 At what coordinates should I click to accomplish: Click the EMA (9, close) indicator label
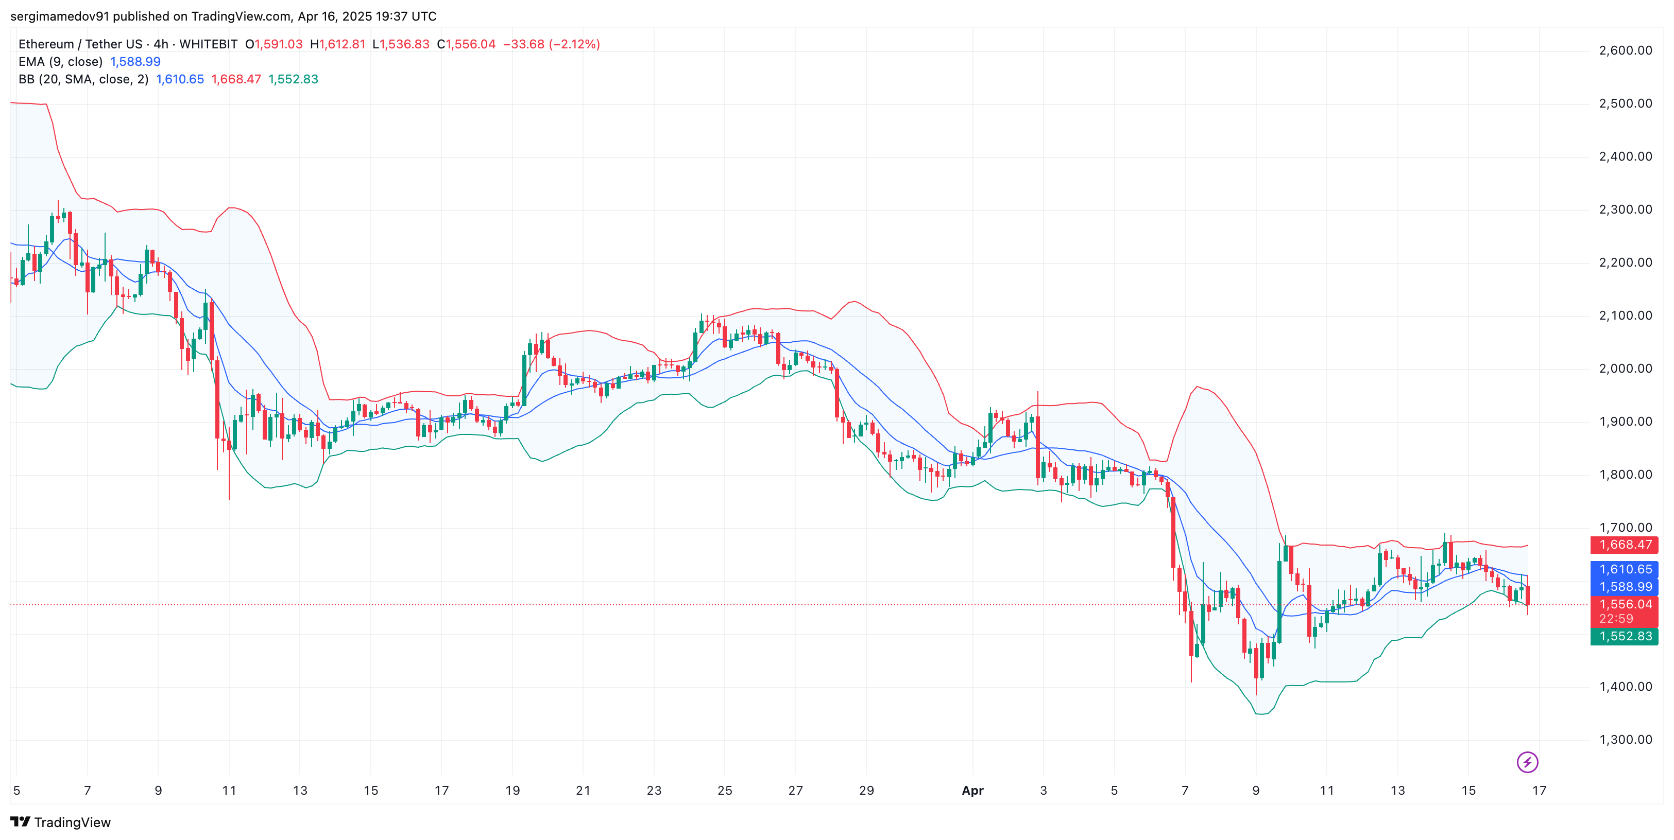[x=60, y=62]
